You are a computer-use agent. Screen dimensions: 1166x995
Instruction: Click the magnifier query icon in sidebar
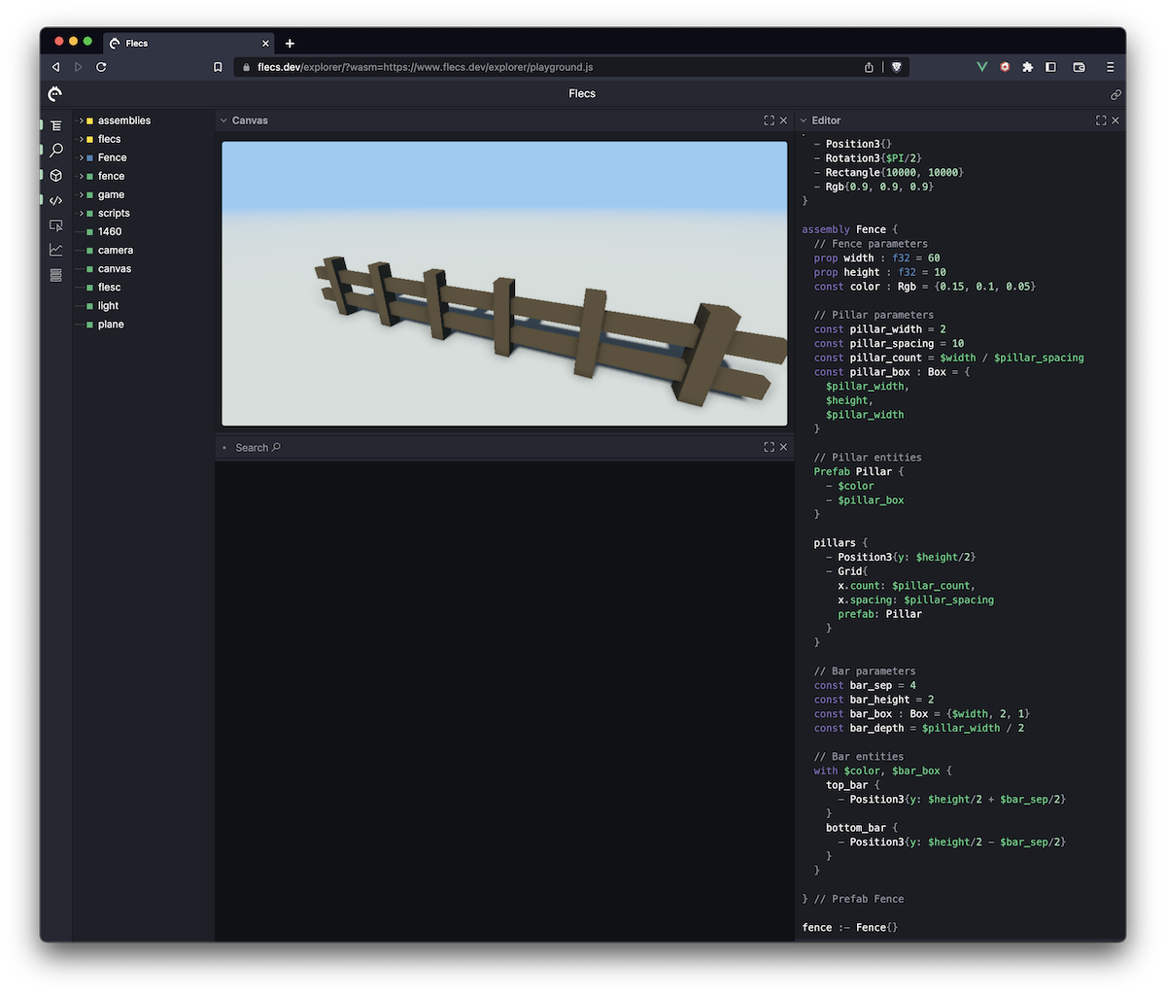coord(55,151)
